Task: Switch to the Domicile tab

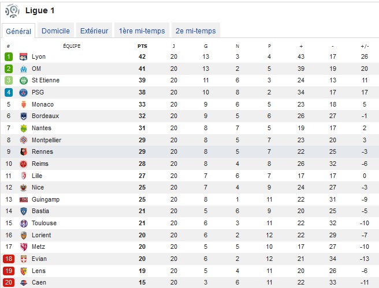Action: (55, 31)
